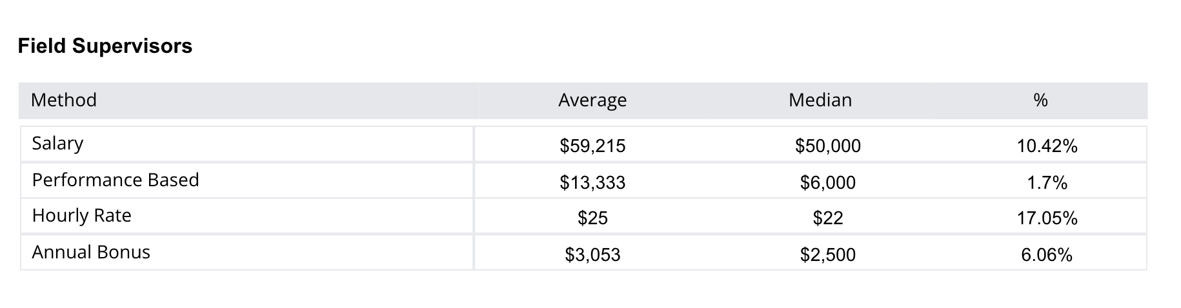Screen dimensions: 1181x308
Task: Select the Average column header
Action: point(592,100)
